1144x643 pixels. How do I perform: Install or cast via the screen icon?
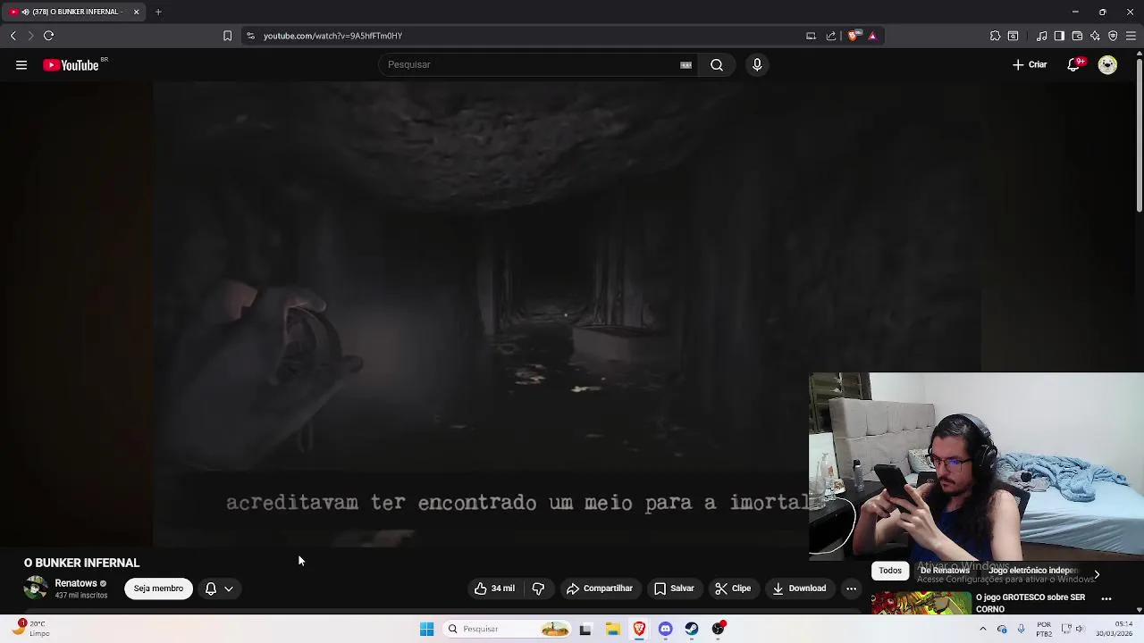811,36
